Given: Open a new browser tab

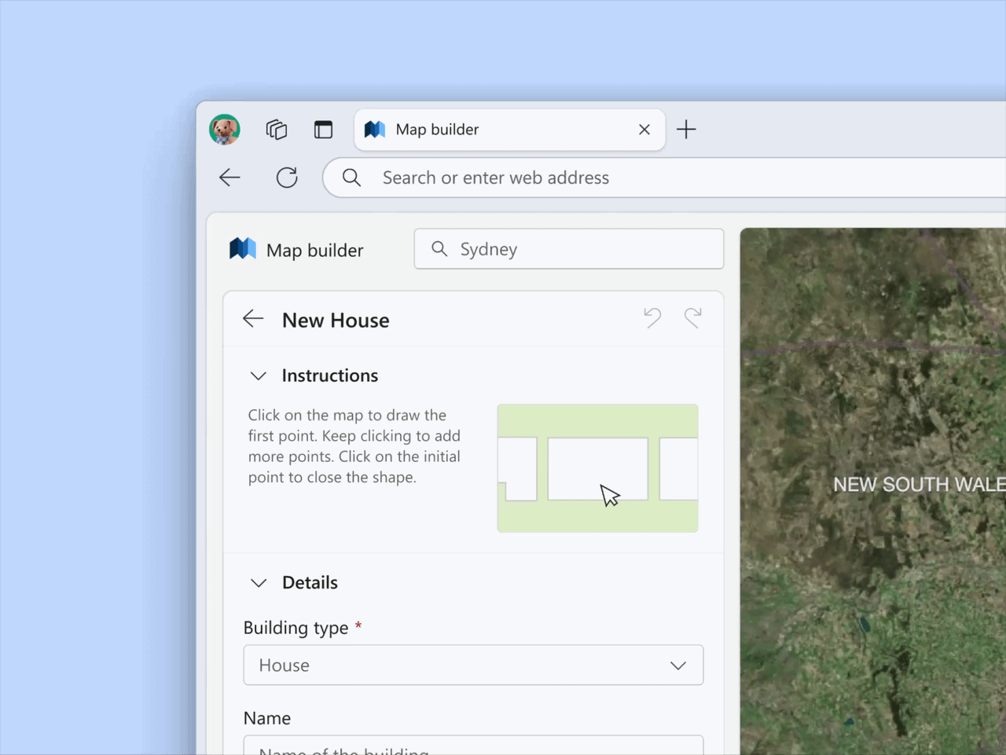Looking at the screenshot, I should pyautogui.click(x=686, y=130).
